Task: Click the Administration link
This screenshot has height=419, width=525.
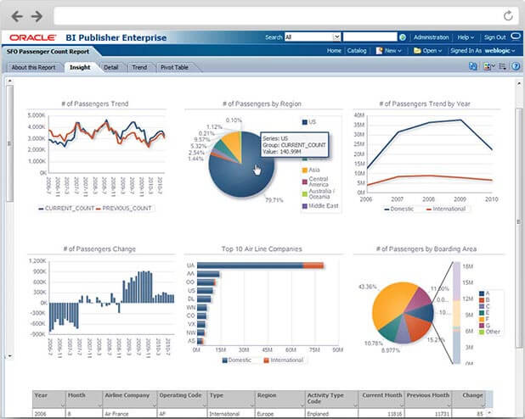Action: tap(432, 37)
